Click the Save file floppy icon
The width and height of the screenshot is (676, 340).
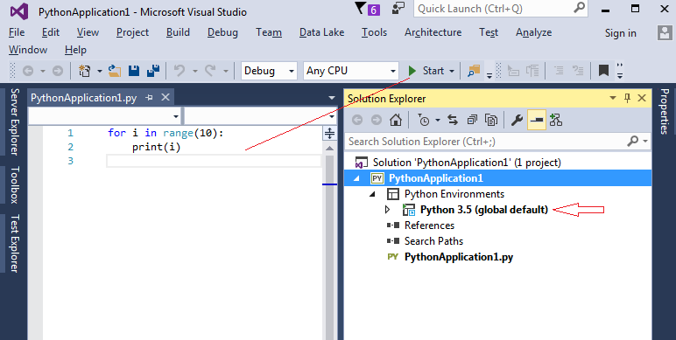[134, 71]
